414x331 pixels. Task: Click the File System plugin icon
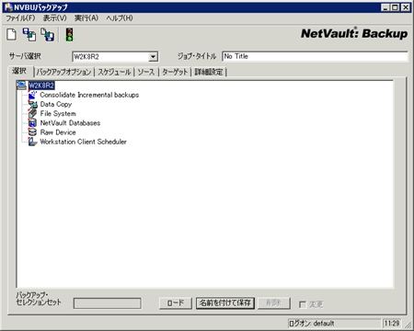pos(32,114)
